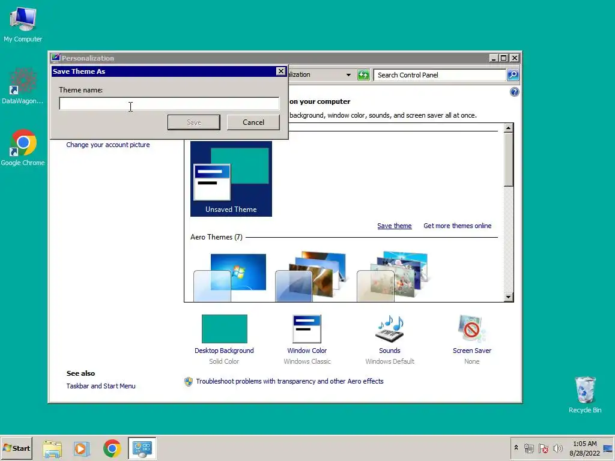Cancel the Save Theme As dialog
Screen dimensions: 615x461
253,122
